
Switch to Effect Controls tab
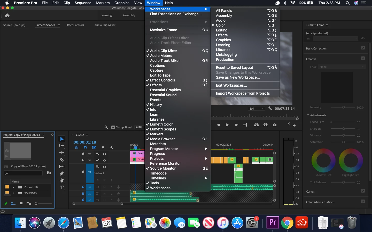[75, 25]
